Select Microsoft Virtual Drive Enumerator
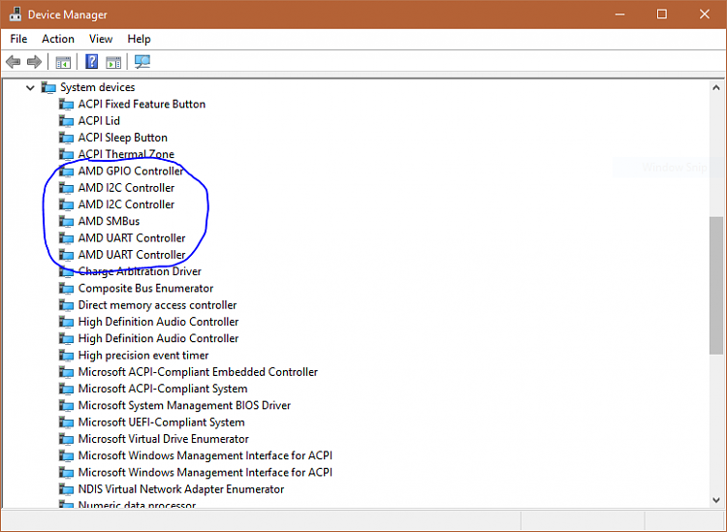 pos(163,439)
